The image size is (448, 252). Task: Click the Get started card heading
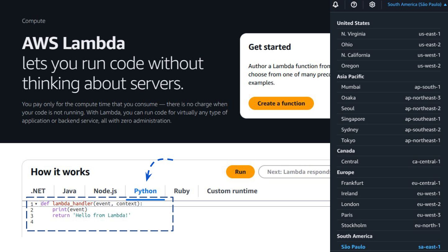tap(269, 47)
